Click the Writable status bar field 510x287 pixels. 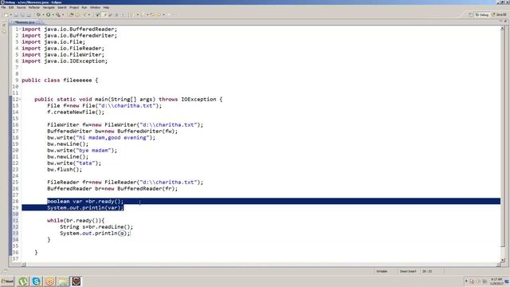382,271
